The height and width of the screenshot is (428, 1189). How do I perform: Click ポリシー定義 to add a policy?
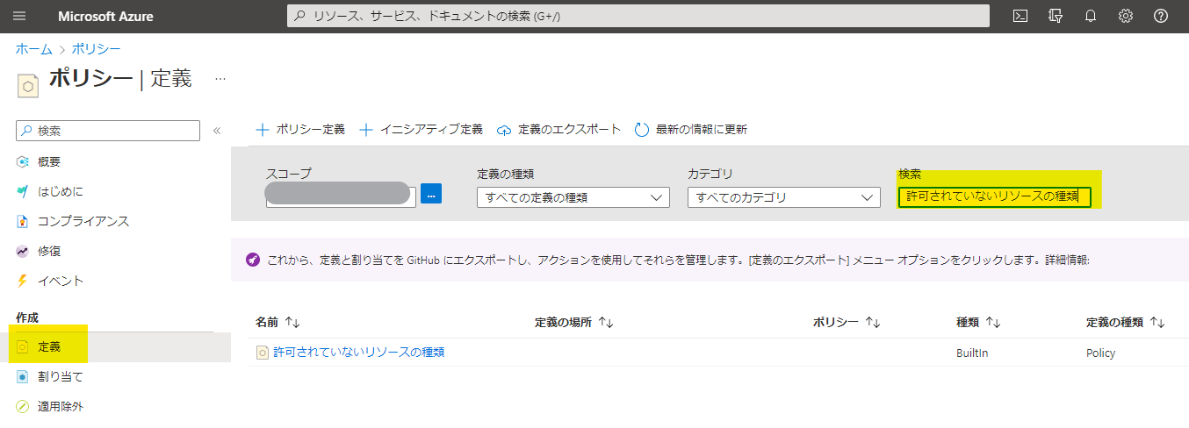[300, 129]
